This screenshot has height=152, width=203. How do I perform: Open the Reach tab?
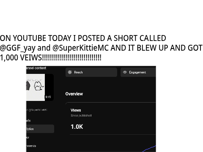pos(91,72)
